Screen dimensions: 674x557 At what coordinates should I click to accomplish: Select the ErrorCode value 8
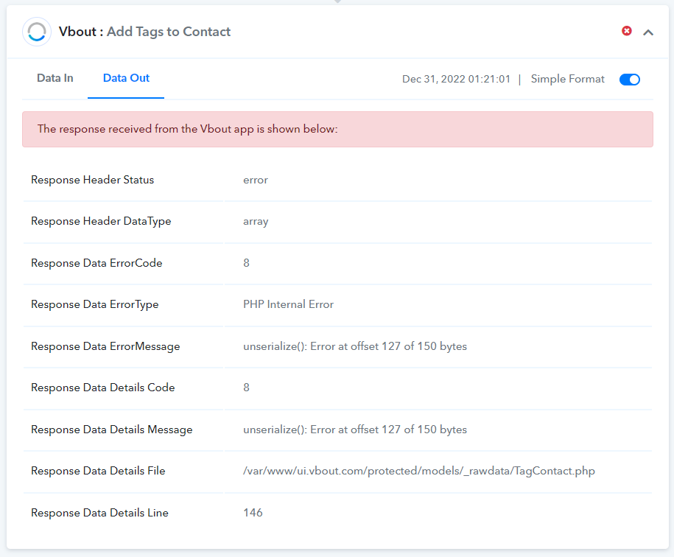[x=246, y=263]
